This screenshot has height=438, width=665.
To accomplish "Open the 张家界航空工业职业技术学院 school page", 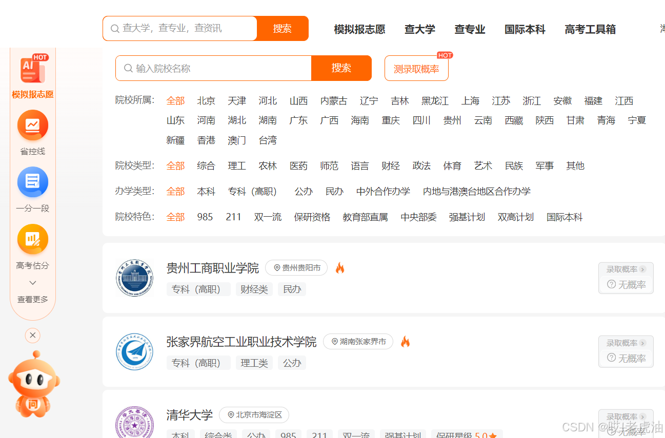I will coord(241,342).
